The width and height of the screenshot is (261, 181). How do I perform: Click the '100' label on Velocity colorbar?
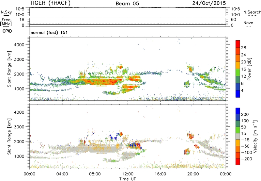(x=245, y=121)
